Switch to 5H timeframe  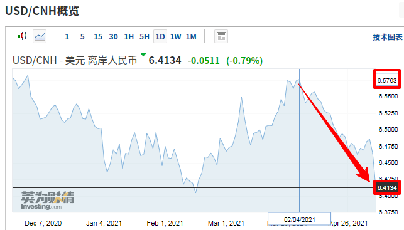(145, 37)
